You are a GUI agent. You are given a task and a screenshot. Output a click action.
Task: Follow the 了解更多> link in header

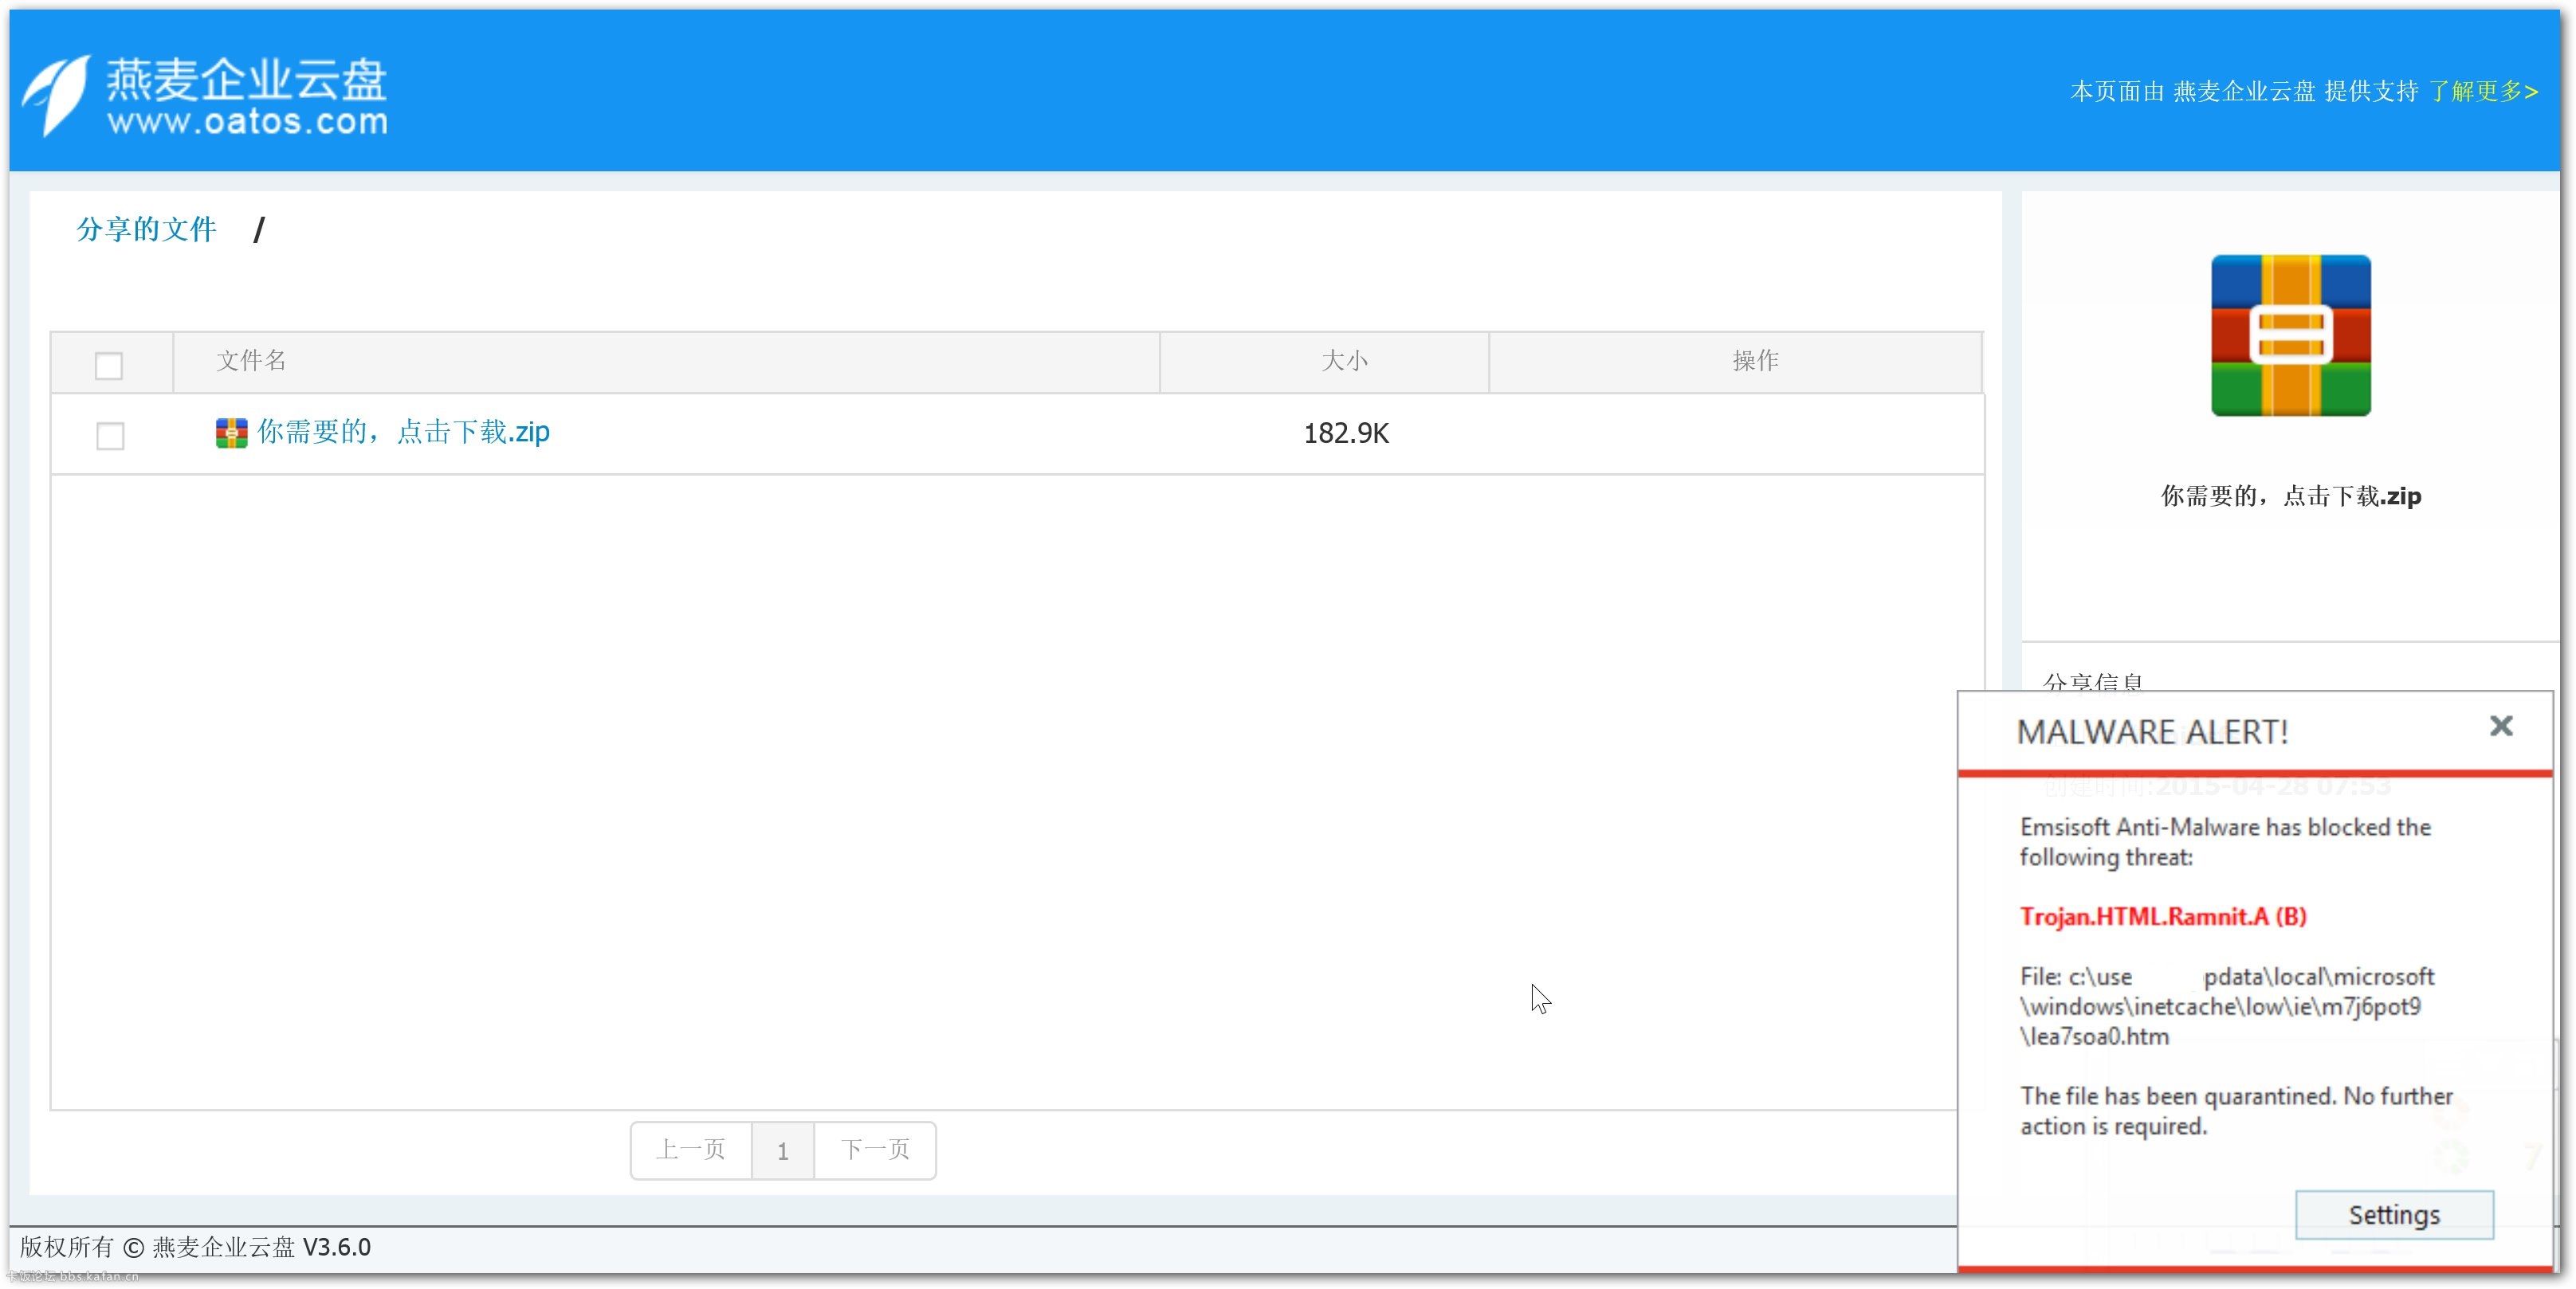pos(2483,92)
